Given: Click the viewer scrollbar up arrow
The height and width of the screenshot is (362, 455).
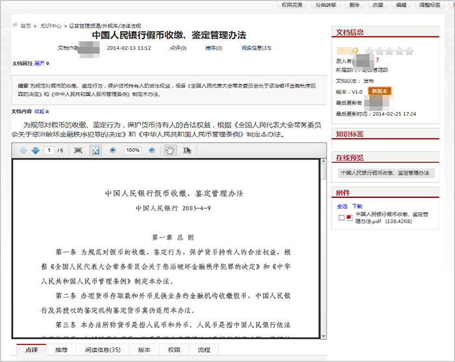Looking at the screenshot, I should point(324,161).
